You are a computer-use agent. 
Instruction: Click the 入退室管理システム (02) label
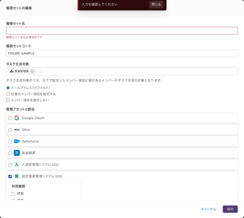(40, 165)
